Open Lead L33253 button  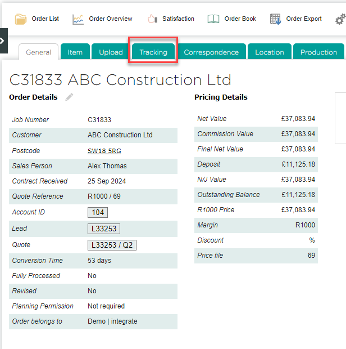(104, 229)
